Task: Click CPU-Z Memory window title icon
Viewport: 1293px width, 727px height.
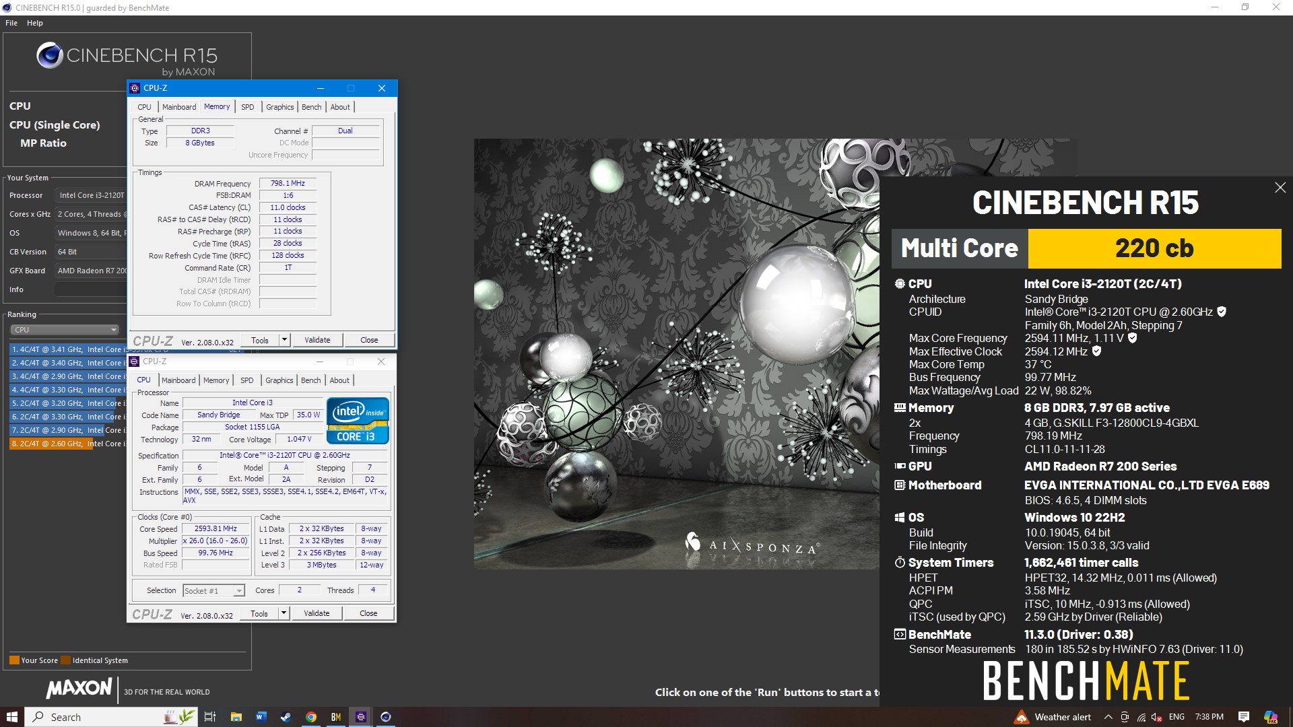Action: point(135,88)
